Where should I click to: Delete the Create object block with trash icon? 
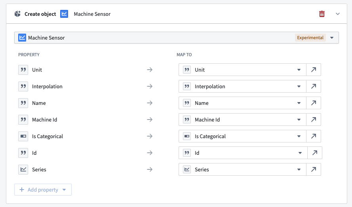(322, 14)
